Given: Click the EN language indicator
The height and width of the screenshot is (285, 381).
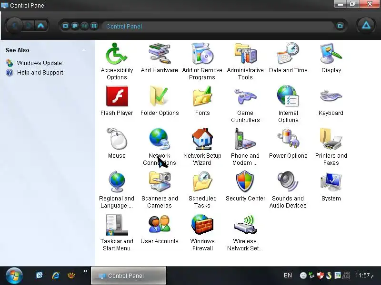Looking at the screenshot, I should pyautogui.click(x=288, y=275).
